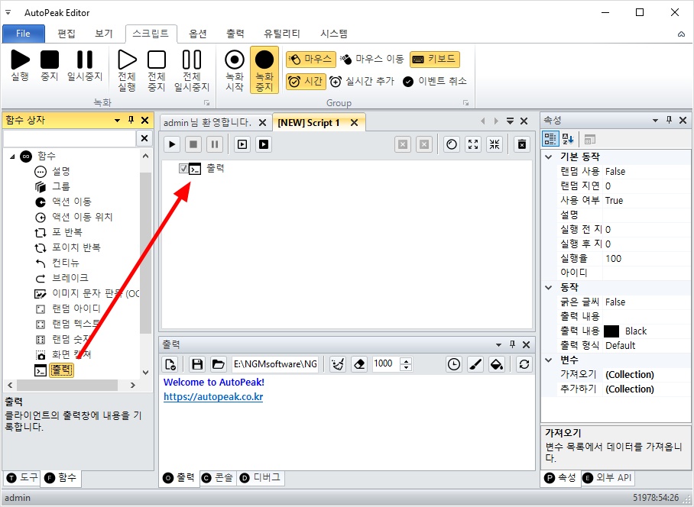The image size is (694, 507).
Task: Toggle the 키보드 recording option
Action: 435,60
